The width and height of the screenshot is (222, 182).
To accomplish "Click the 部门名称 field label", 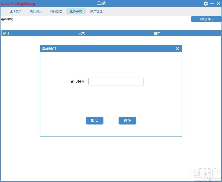I will (77, 81).
